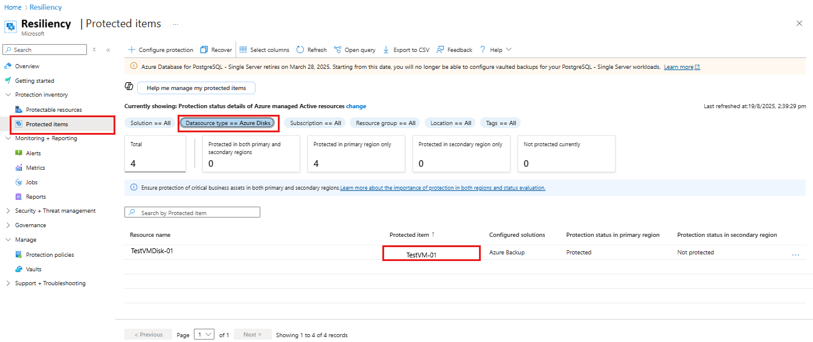813x342 pixels.
Task: Click the Resiliency service logo icon
Action: [10, 27]
